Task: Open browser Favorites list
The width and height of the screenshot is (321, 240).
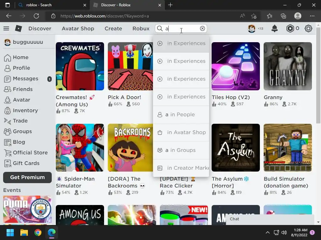Action: point(269,16)
